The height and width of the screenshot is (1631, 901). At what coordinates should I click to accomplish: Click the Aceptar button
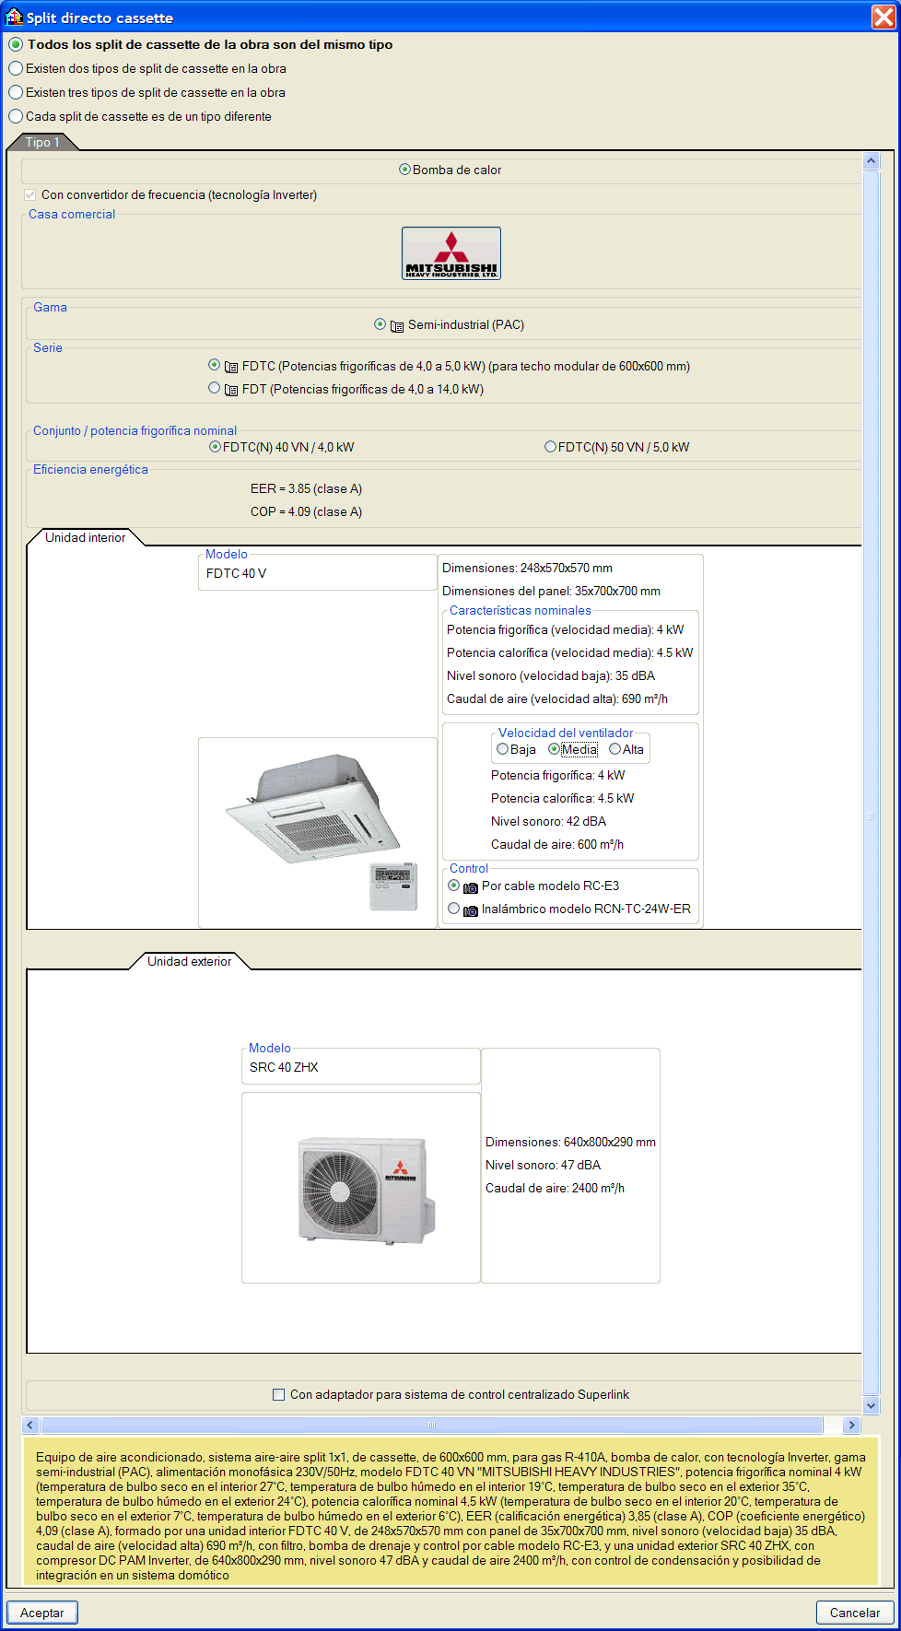[42, 1613]
